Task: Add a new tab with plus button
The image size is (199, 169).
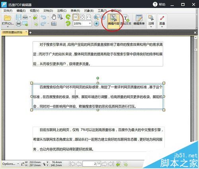Action: 30,32
